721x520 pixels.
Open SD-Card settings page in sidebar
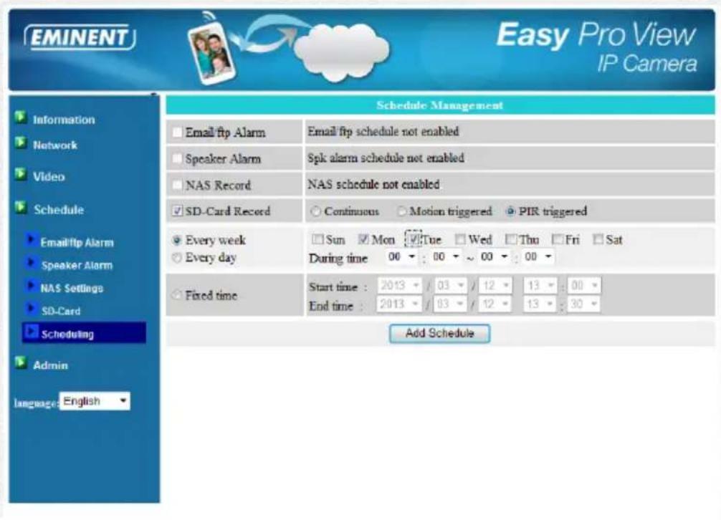click(x=61, y=312)
